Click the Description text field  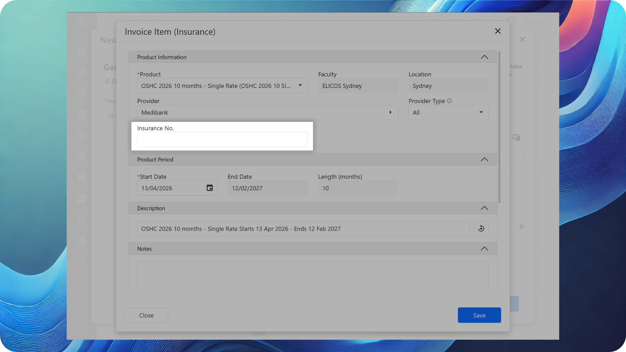[303, 229]
